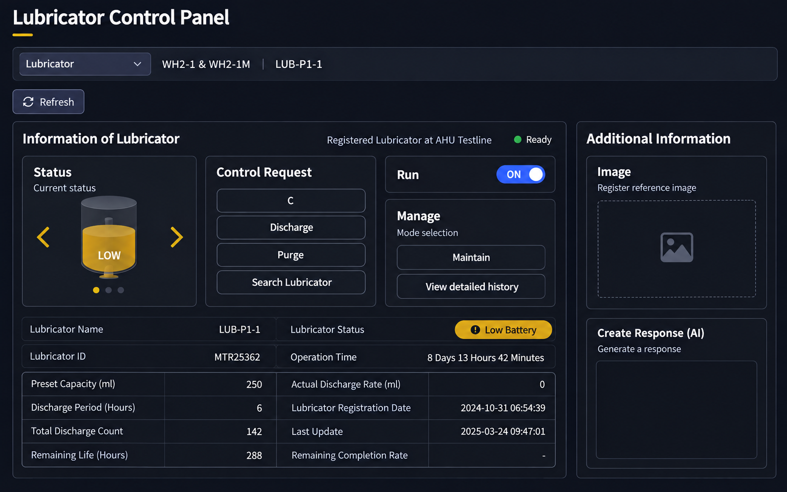Select the Maintain mode button
This screenshot has height=492, width=787.
[471, 257]
